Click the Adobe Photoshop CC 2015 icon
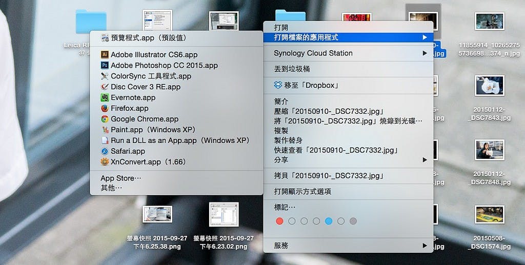 [x=105, y=65]
